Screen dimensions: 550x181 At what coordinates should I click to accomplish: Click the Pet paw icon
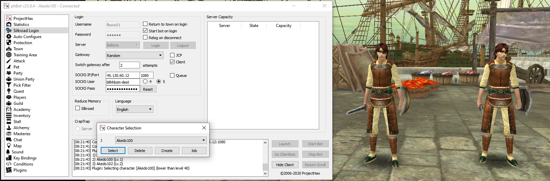tap(9, 67)
